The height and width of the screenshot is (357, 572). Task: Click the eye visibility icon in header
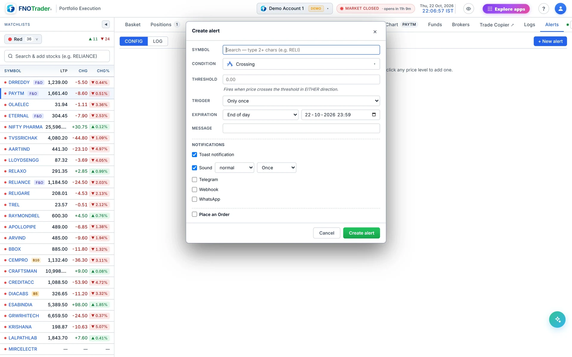pos(468,9)
